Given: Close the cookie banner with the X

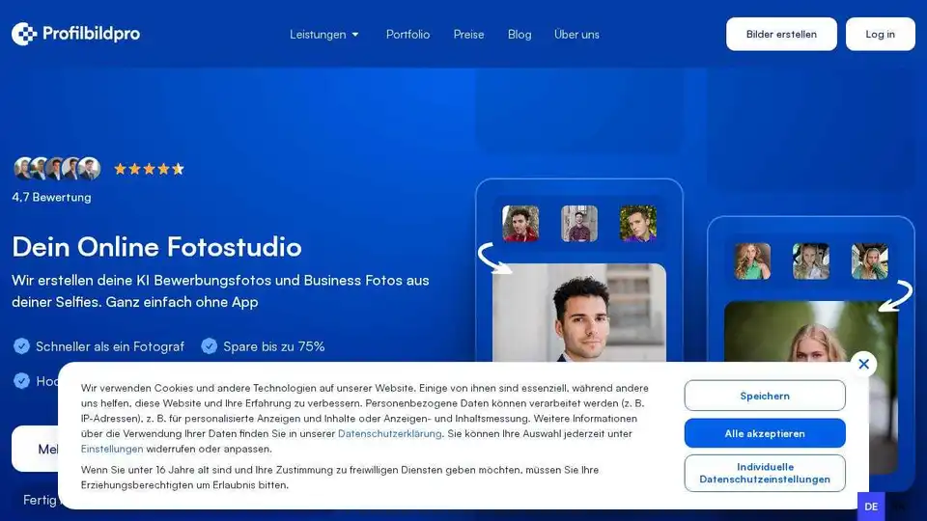Looking at the screenshot, I should click(x=863, y=364).
